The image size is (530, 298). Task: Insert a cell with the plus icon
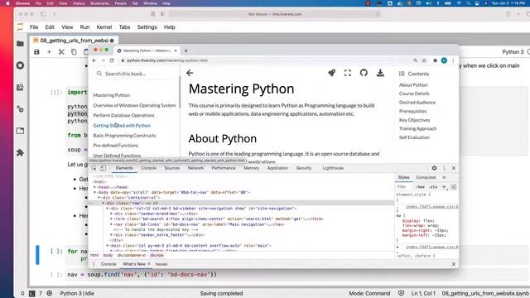point(49,52)
